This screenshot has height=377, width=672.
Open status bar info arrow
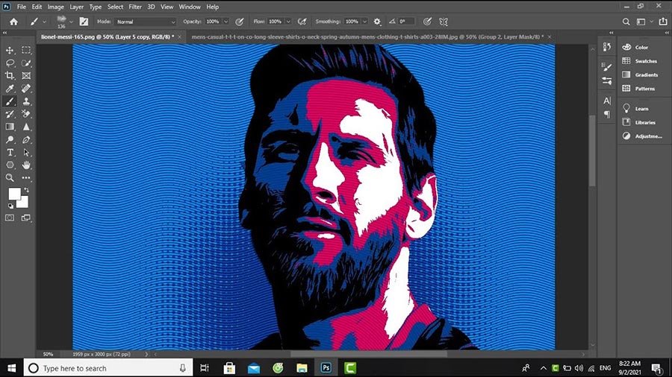pos(146,354)
